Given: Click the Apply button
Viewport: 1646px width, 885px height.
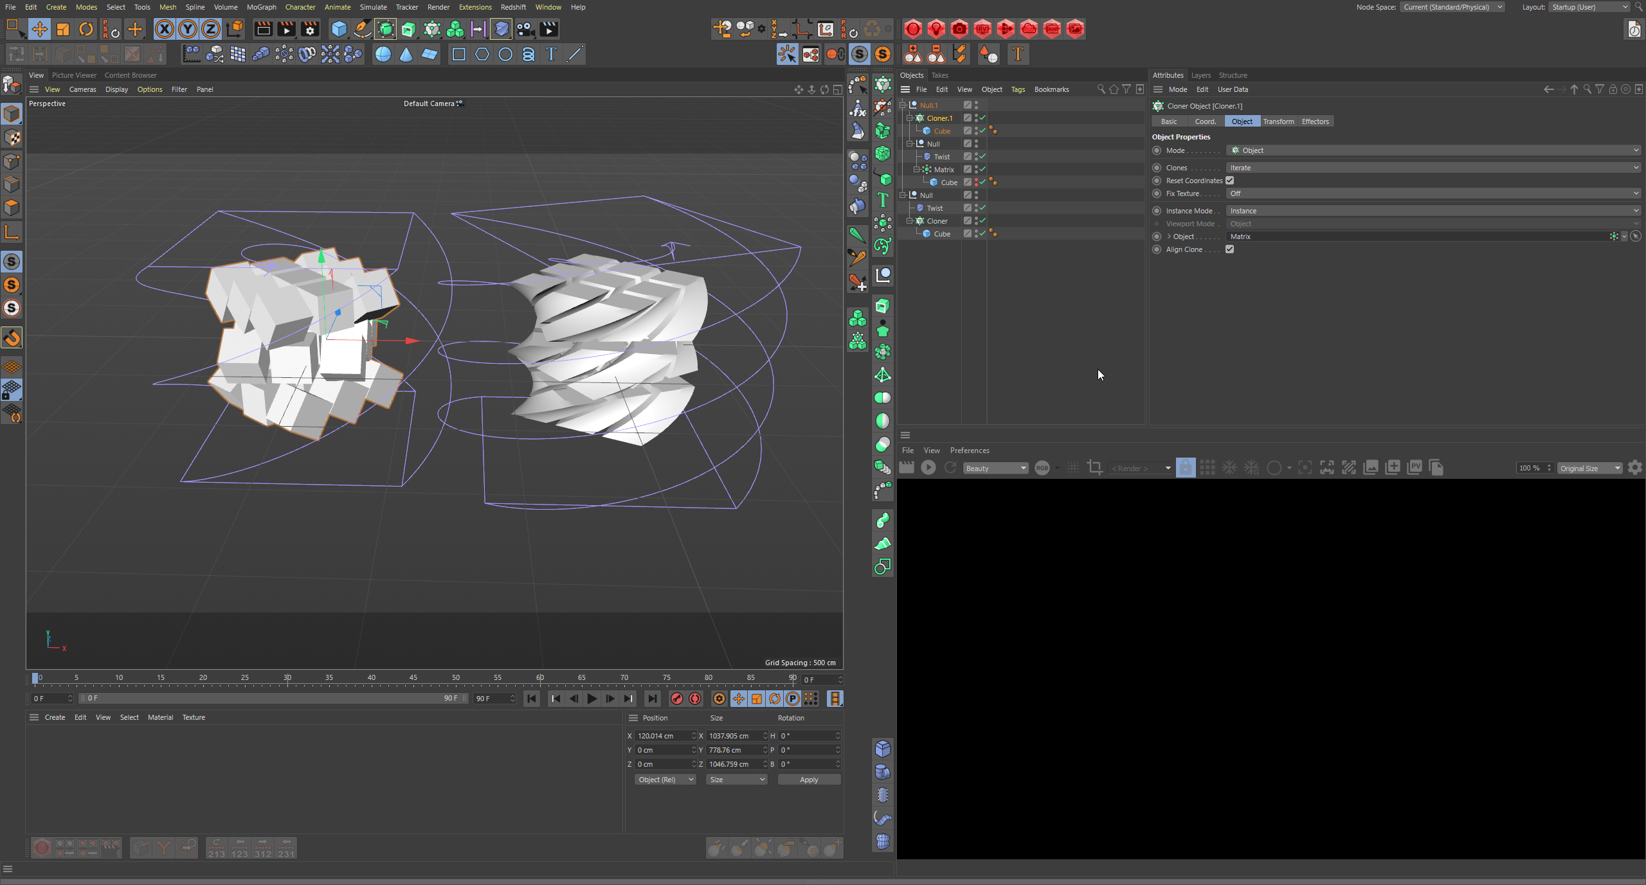Looking at the screenshot, I should tap(809, 780).
